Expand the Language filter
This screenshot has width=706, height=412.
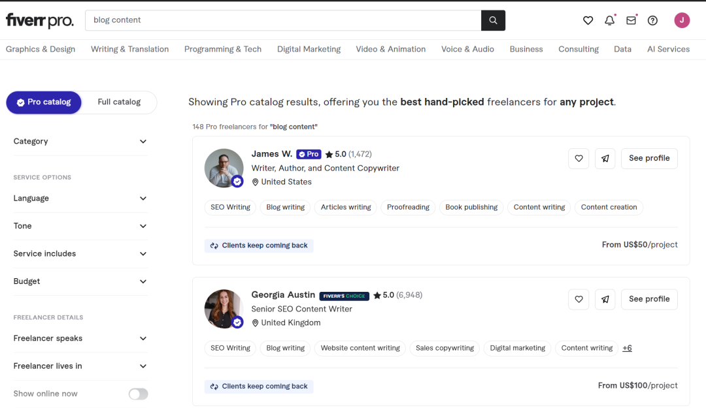80,198
